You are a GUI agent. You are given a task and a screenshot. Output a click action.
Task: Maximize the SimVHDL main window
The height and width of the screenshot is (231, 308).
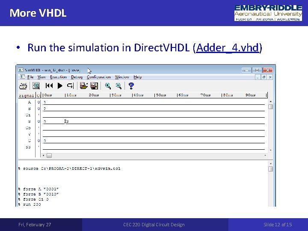coord(257,70)
